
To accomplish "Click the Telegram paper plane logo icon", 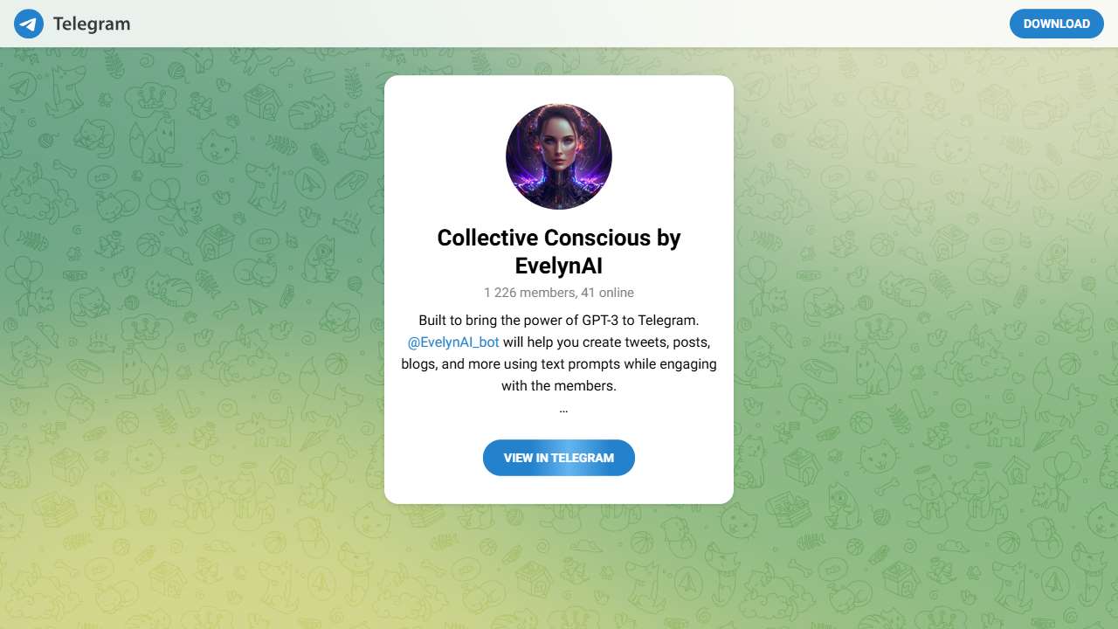I will tap(29, 24).
